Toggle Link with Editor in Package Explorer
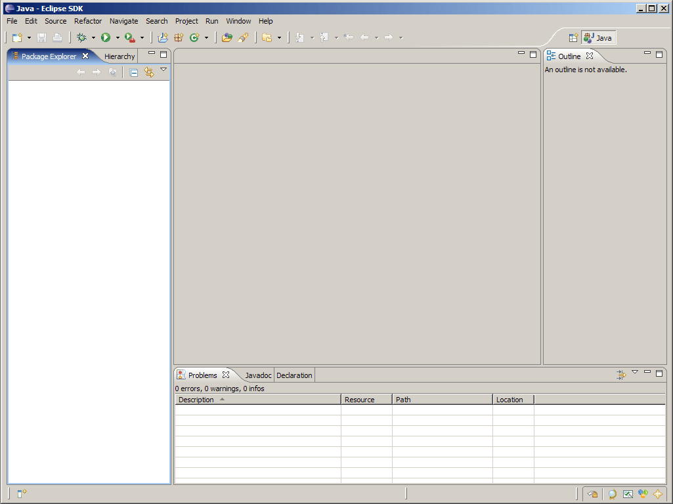This screenshot has height=504, width=673. pos(148,72)
